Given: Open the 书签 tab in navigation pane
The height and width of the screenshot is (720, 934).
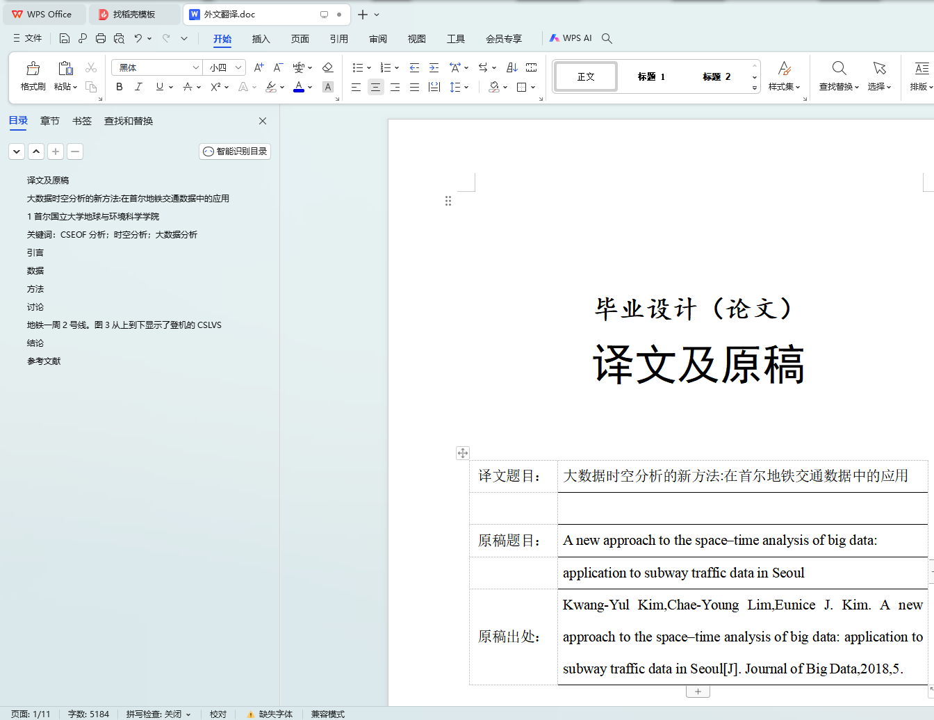Looking at the screenshot, I should [x=82, y=121].
